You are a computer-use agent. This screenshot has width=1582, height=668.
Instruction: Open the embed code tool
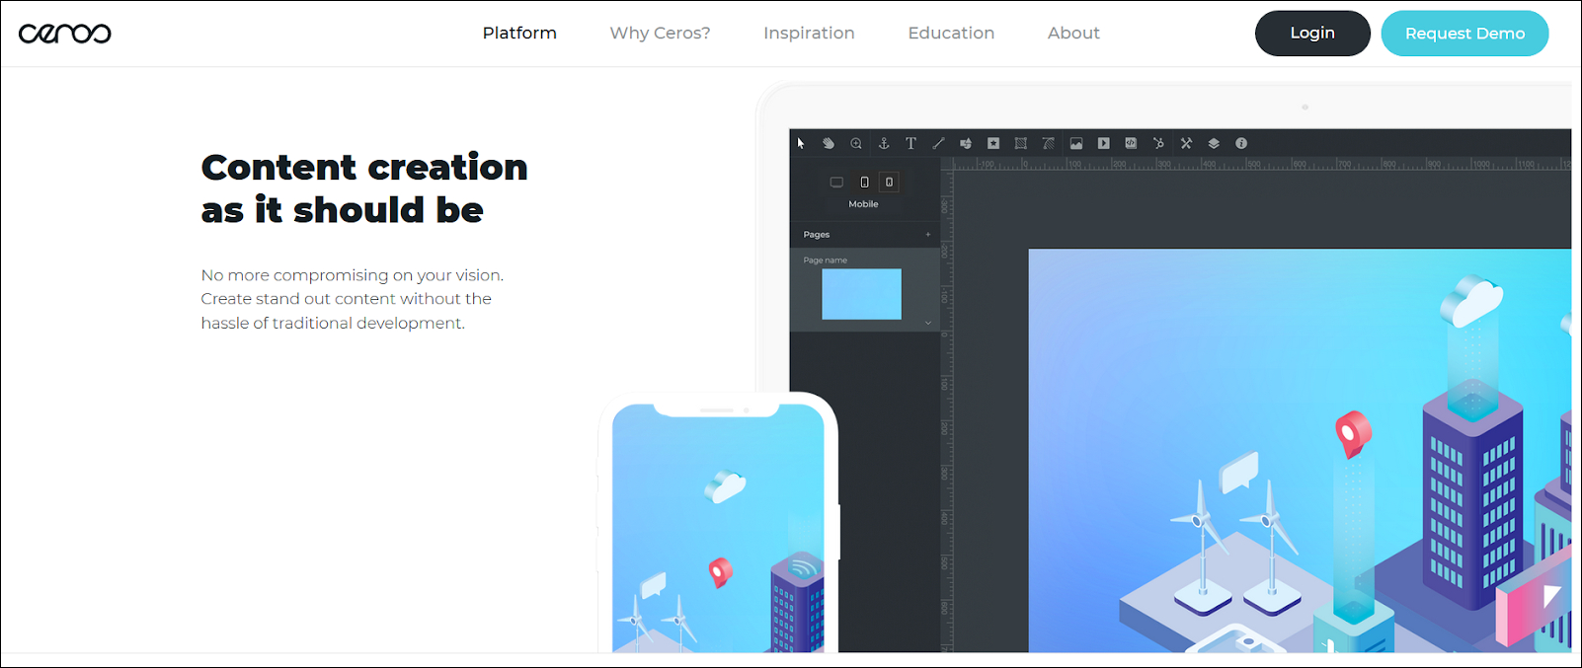pyautogui.click(x=1131, y=143)
